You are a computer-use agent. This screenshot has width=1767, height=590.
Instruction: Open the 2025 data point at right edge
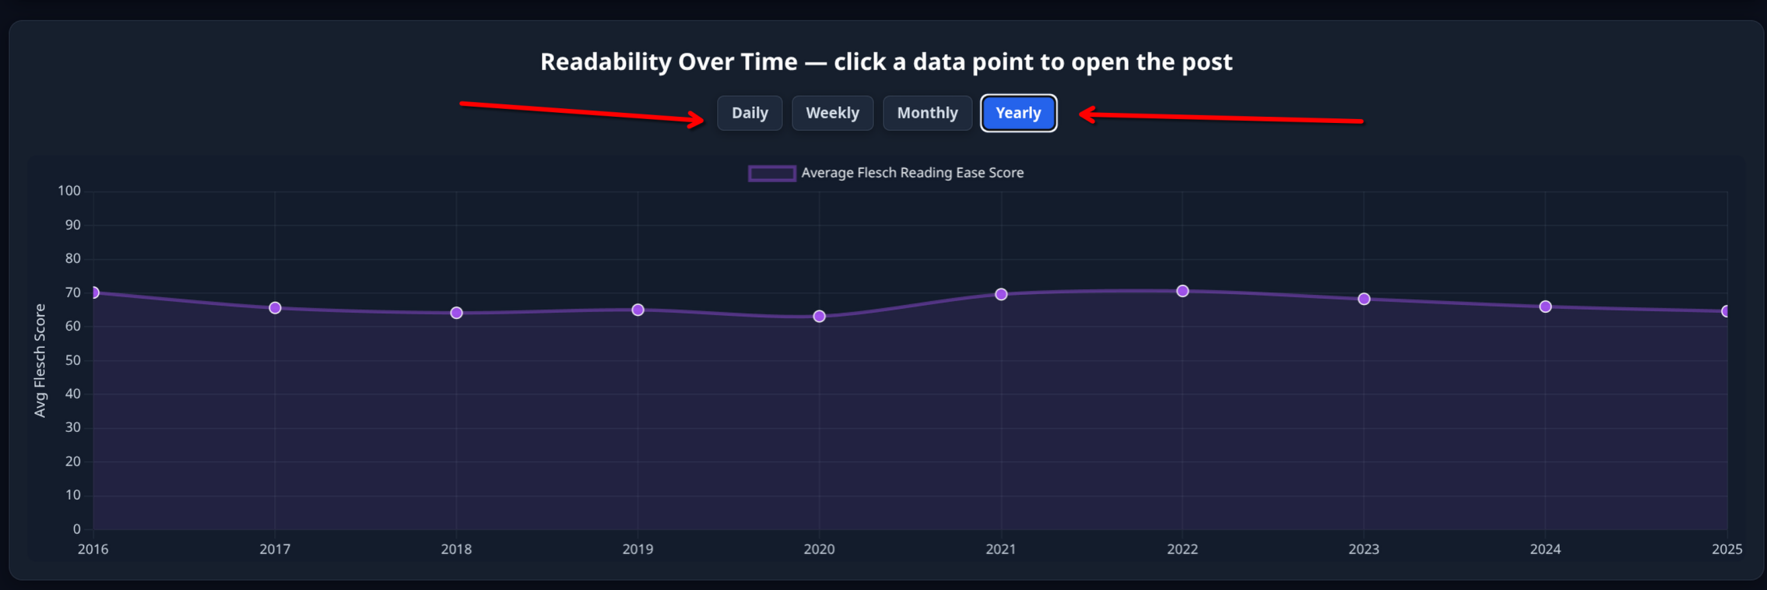tap(1726, 311)
